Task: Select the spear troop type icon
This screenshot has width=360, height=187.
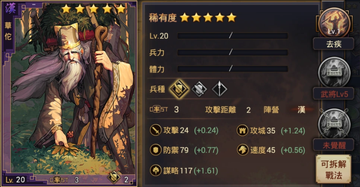Action: point(219,89)
